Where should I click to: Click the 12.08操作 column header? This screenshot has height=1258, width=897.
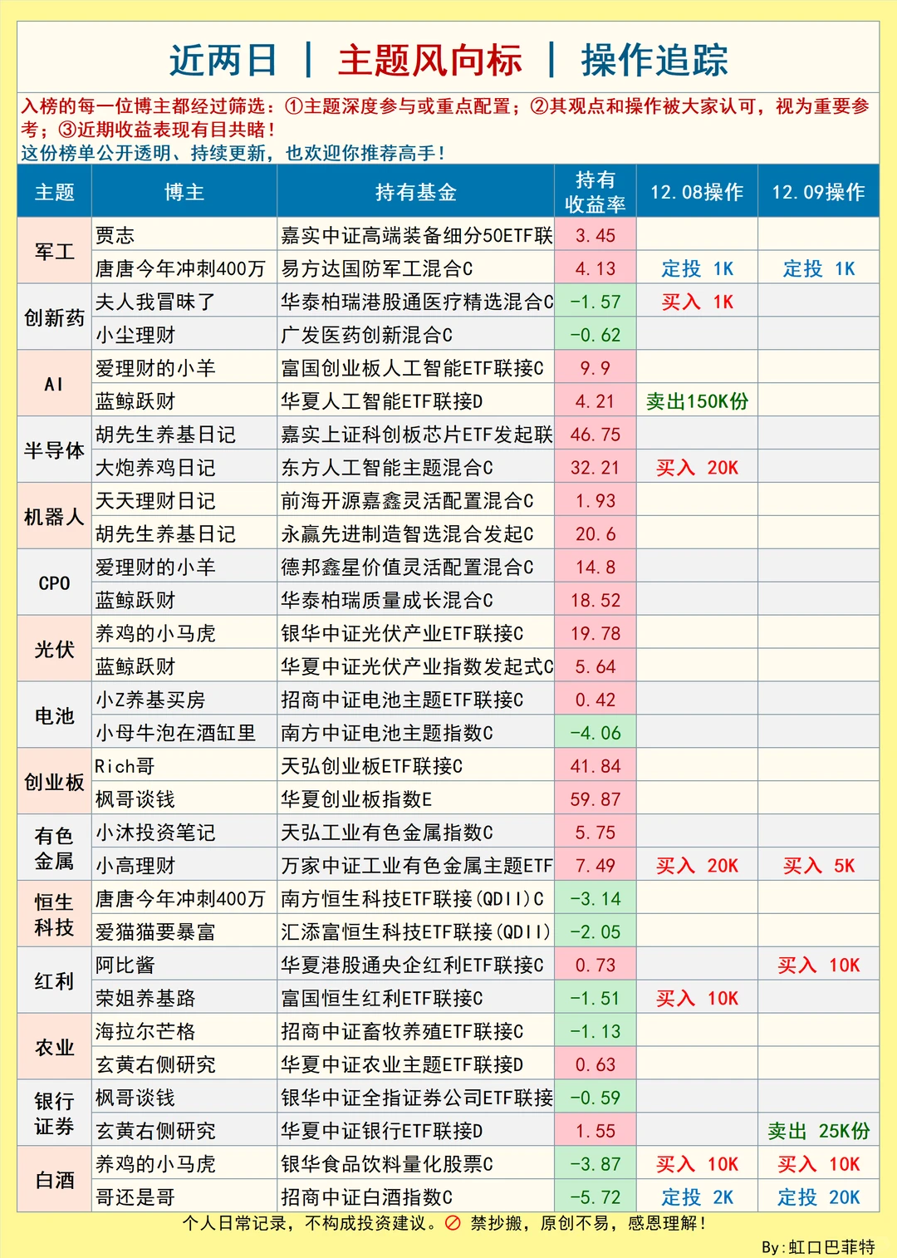[697, 192]
